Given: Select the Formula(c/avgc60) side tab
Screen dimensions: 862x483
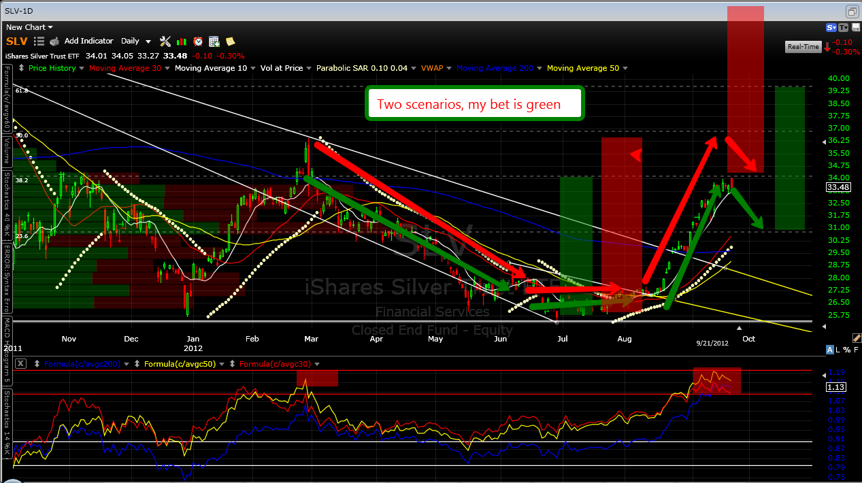Looking at the screenshot, I should [6, 99].
